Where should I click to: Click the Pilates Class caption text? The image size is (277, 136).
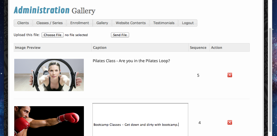click(x=131, y=61)
